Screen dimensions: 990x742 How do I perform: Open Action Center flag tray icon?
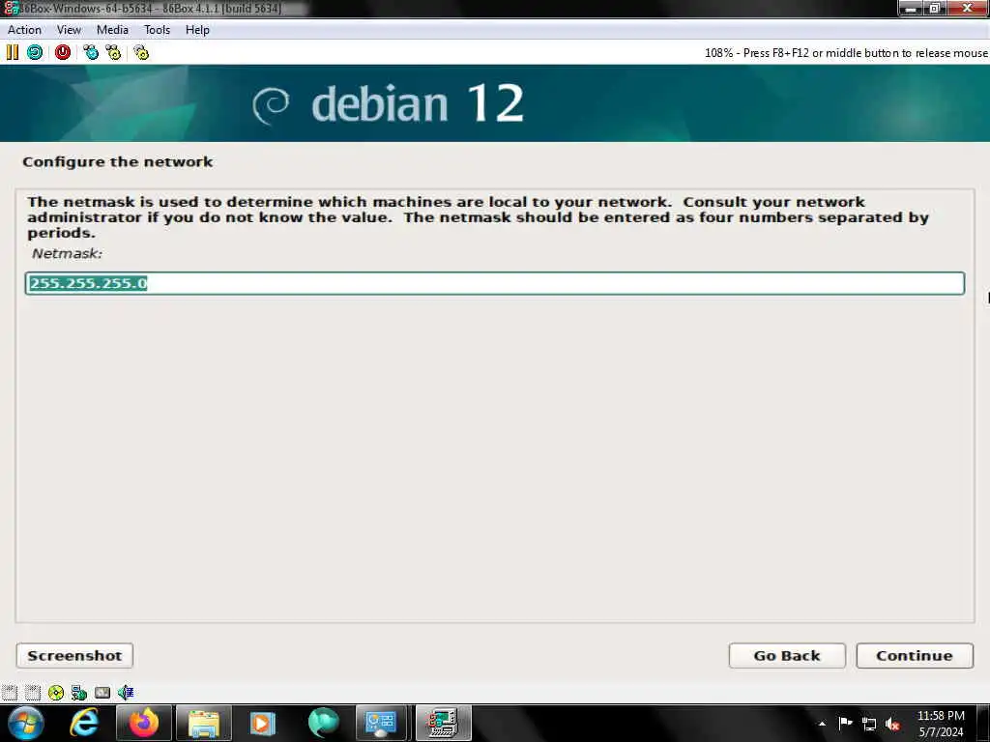pos(845,724)
